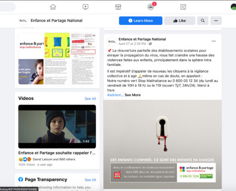Open enfance & partage logo photo thumbnail
The image size is (236, 191).
pos(31,45)
